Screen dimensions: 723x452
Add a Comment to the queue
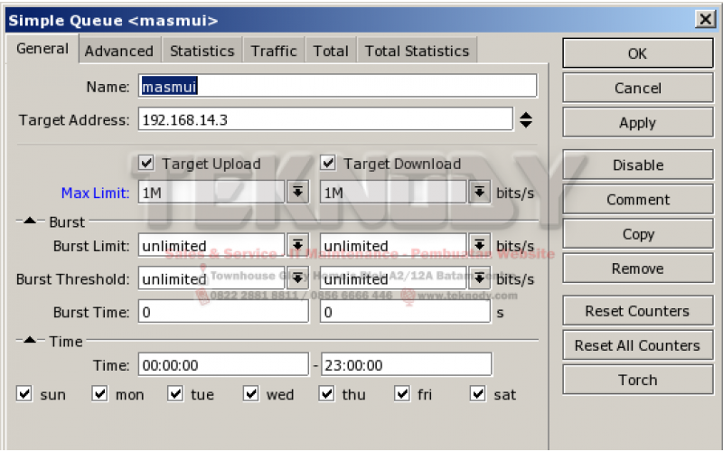pyautogui.click(x=638, y=199)
